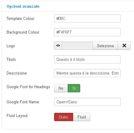Focus the Background Colour field showing #F4F6F7
Screen dimensions: 134x133
87,32
